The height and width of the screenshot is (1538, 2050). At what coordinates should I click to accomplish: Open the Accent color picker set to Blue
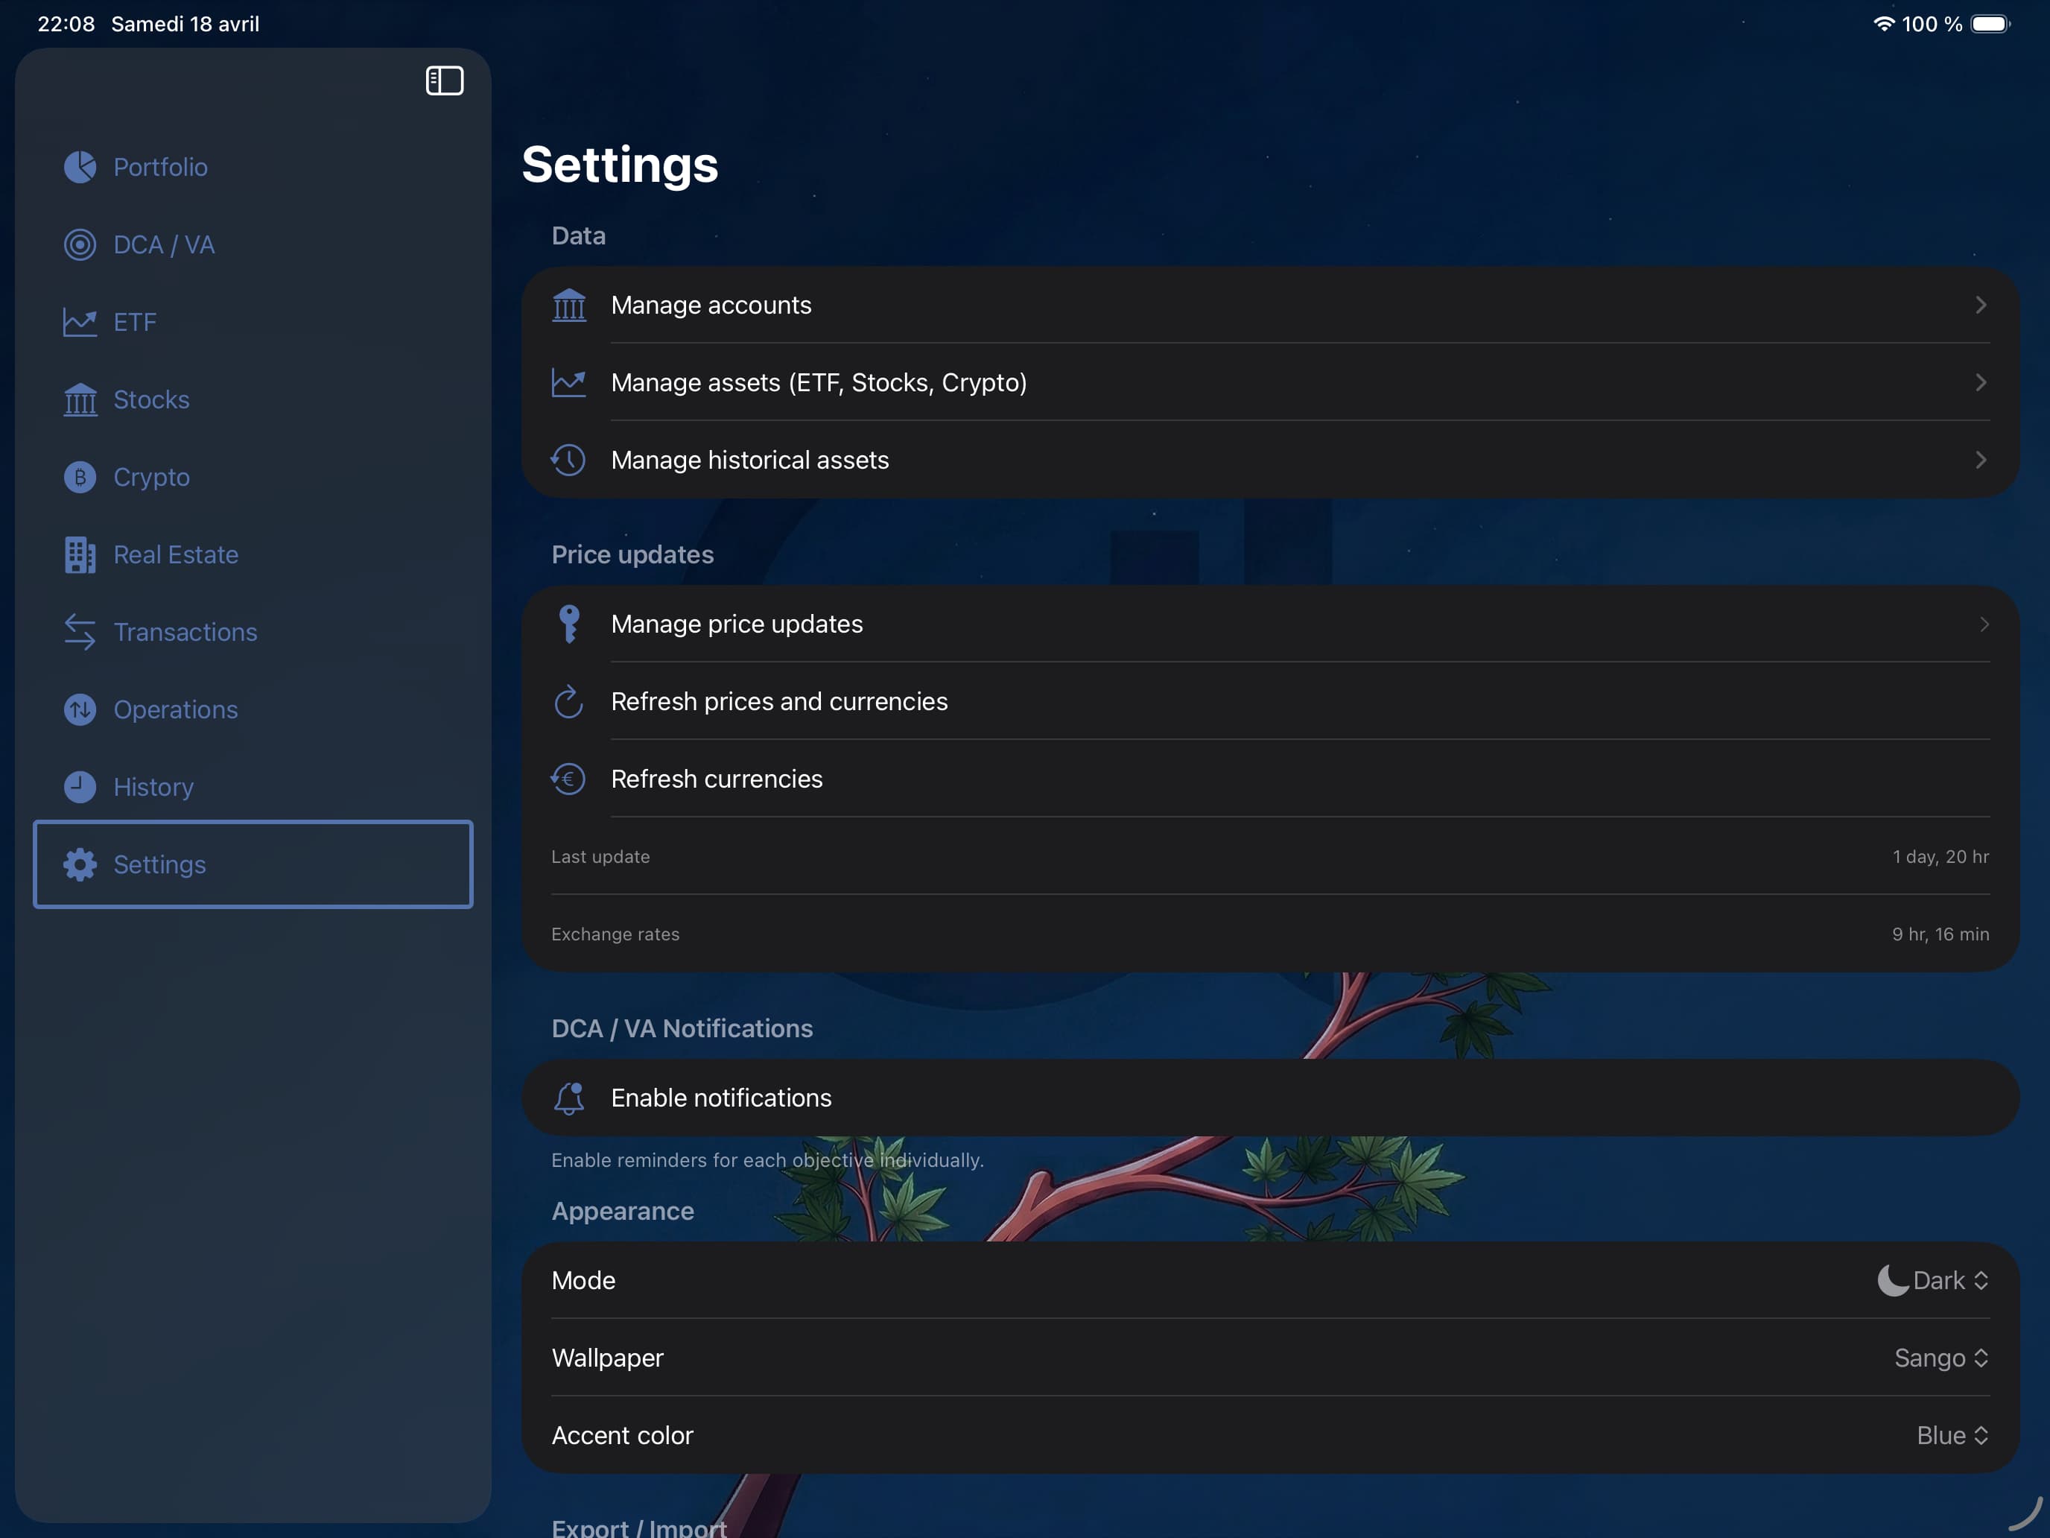coord(1952,1435)
